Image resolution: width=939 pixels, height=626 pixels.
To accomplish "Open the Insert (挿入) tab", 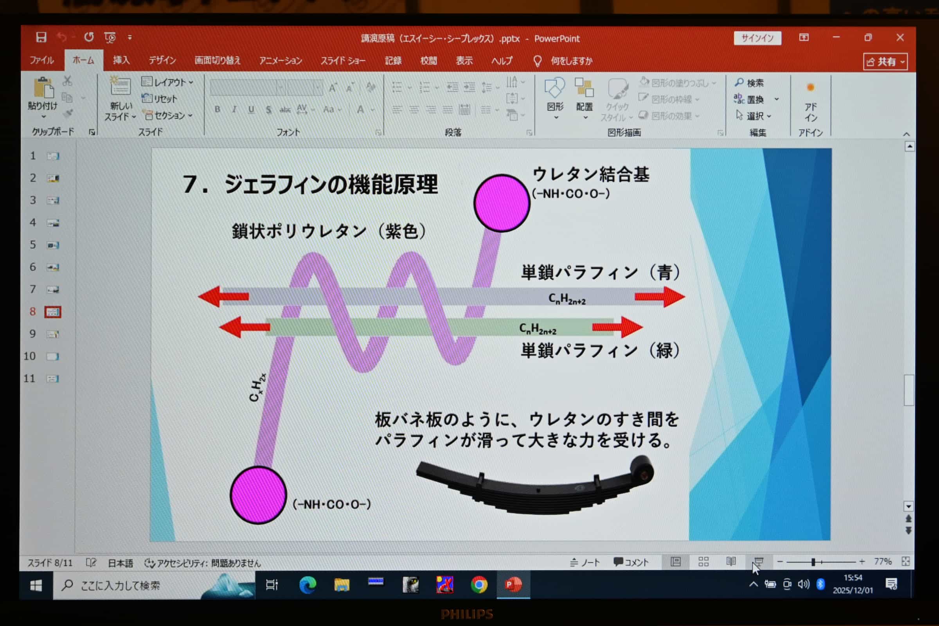I will 121,60.
